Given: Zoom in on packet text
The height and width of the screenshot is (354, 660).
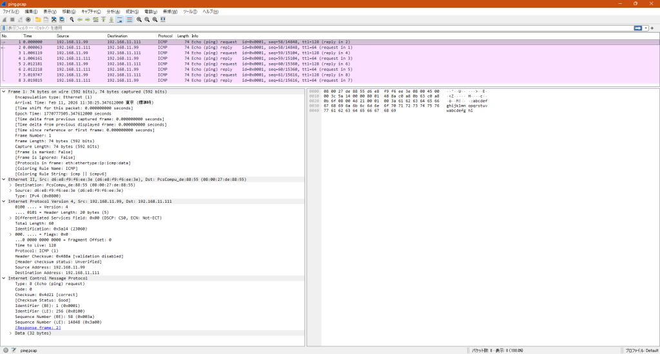Looking at the screenshot, I should [140, 20].
